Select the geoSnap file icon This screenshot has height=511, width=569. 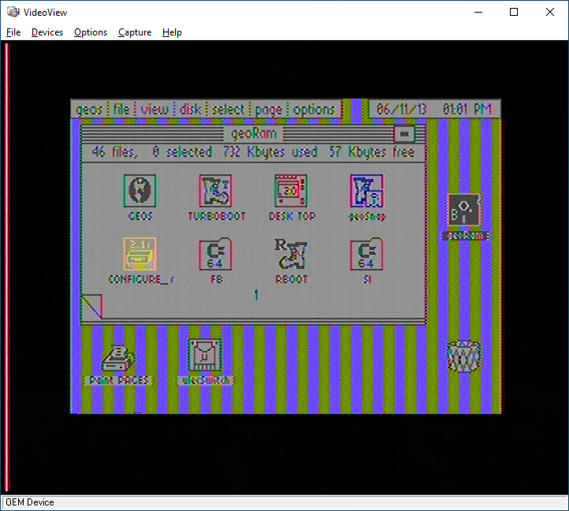pos(366,191)
